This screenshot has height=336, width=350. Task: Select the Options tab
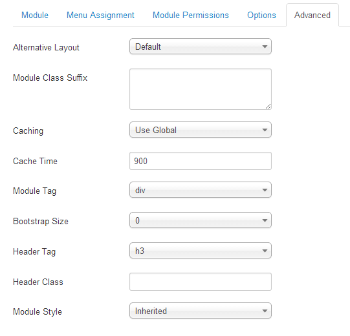[x=261, y=15]
